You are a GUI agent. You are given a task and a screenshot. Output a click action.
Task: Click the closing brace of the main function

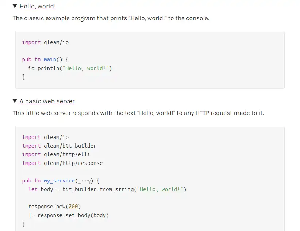point(23,77)
